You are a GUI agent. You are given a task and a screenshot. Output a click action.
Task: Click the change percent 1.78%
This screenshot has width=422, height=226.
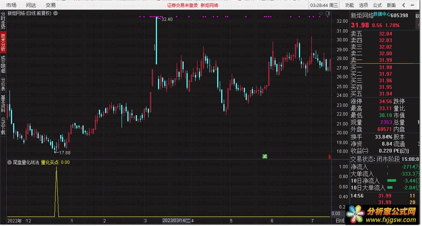point(392,25)
